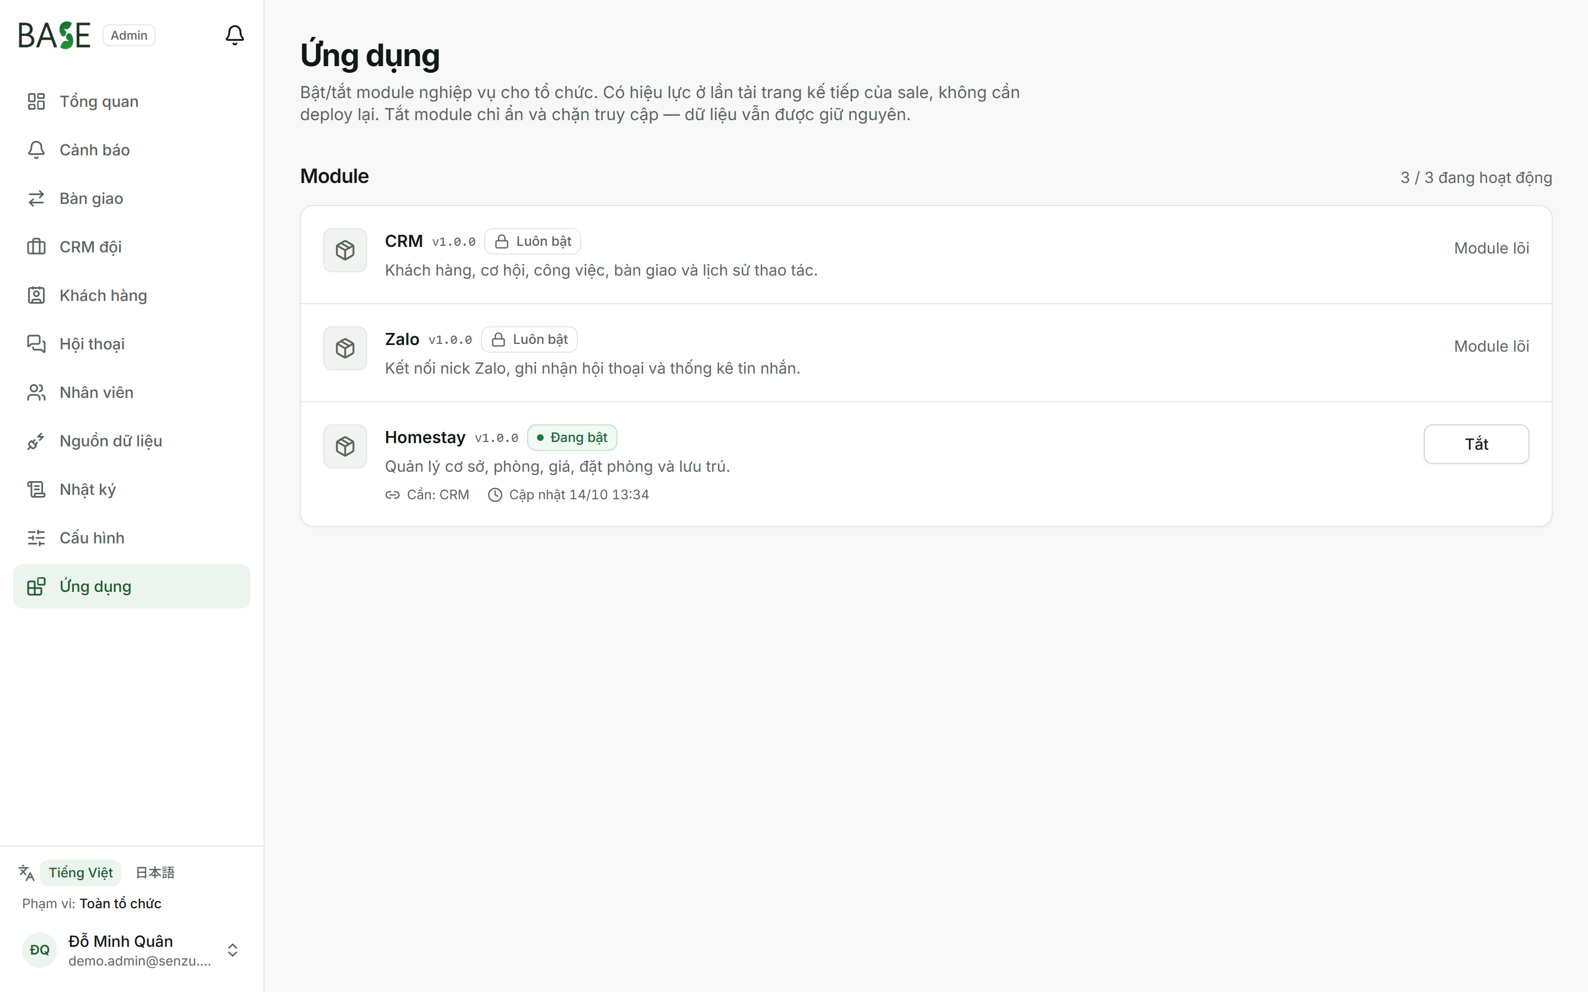Click the Nhân viên people icon

tap(36, 392)
